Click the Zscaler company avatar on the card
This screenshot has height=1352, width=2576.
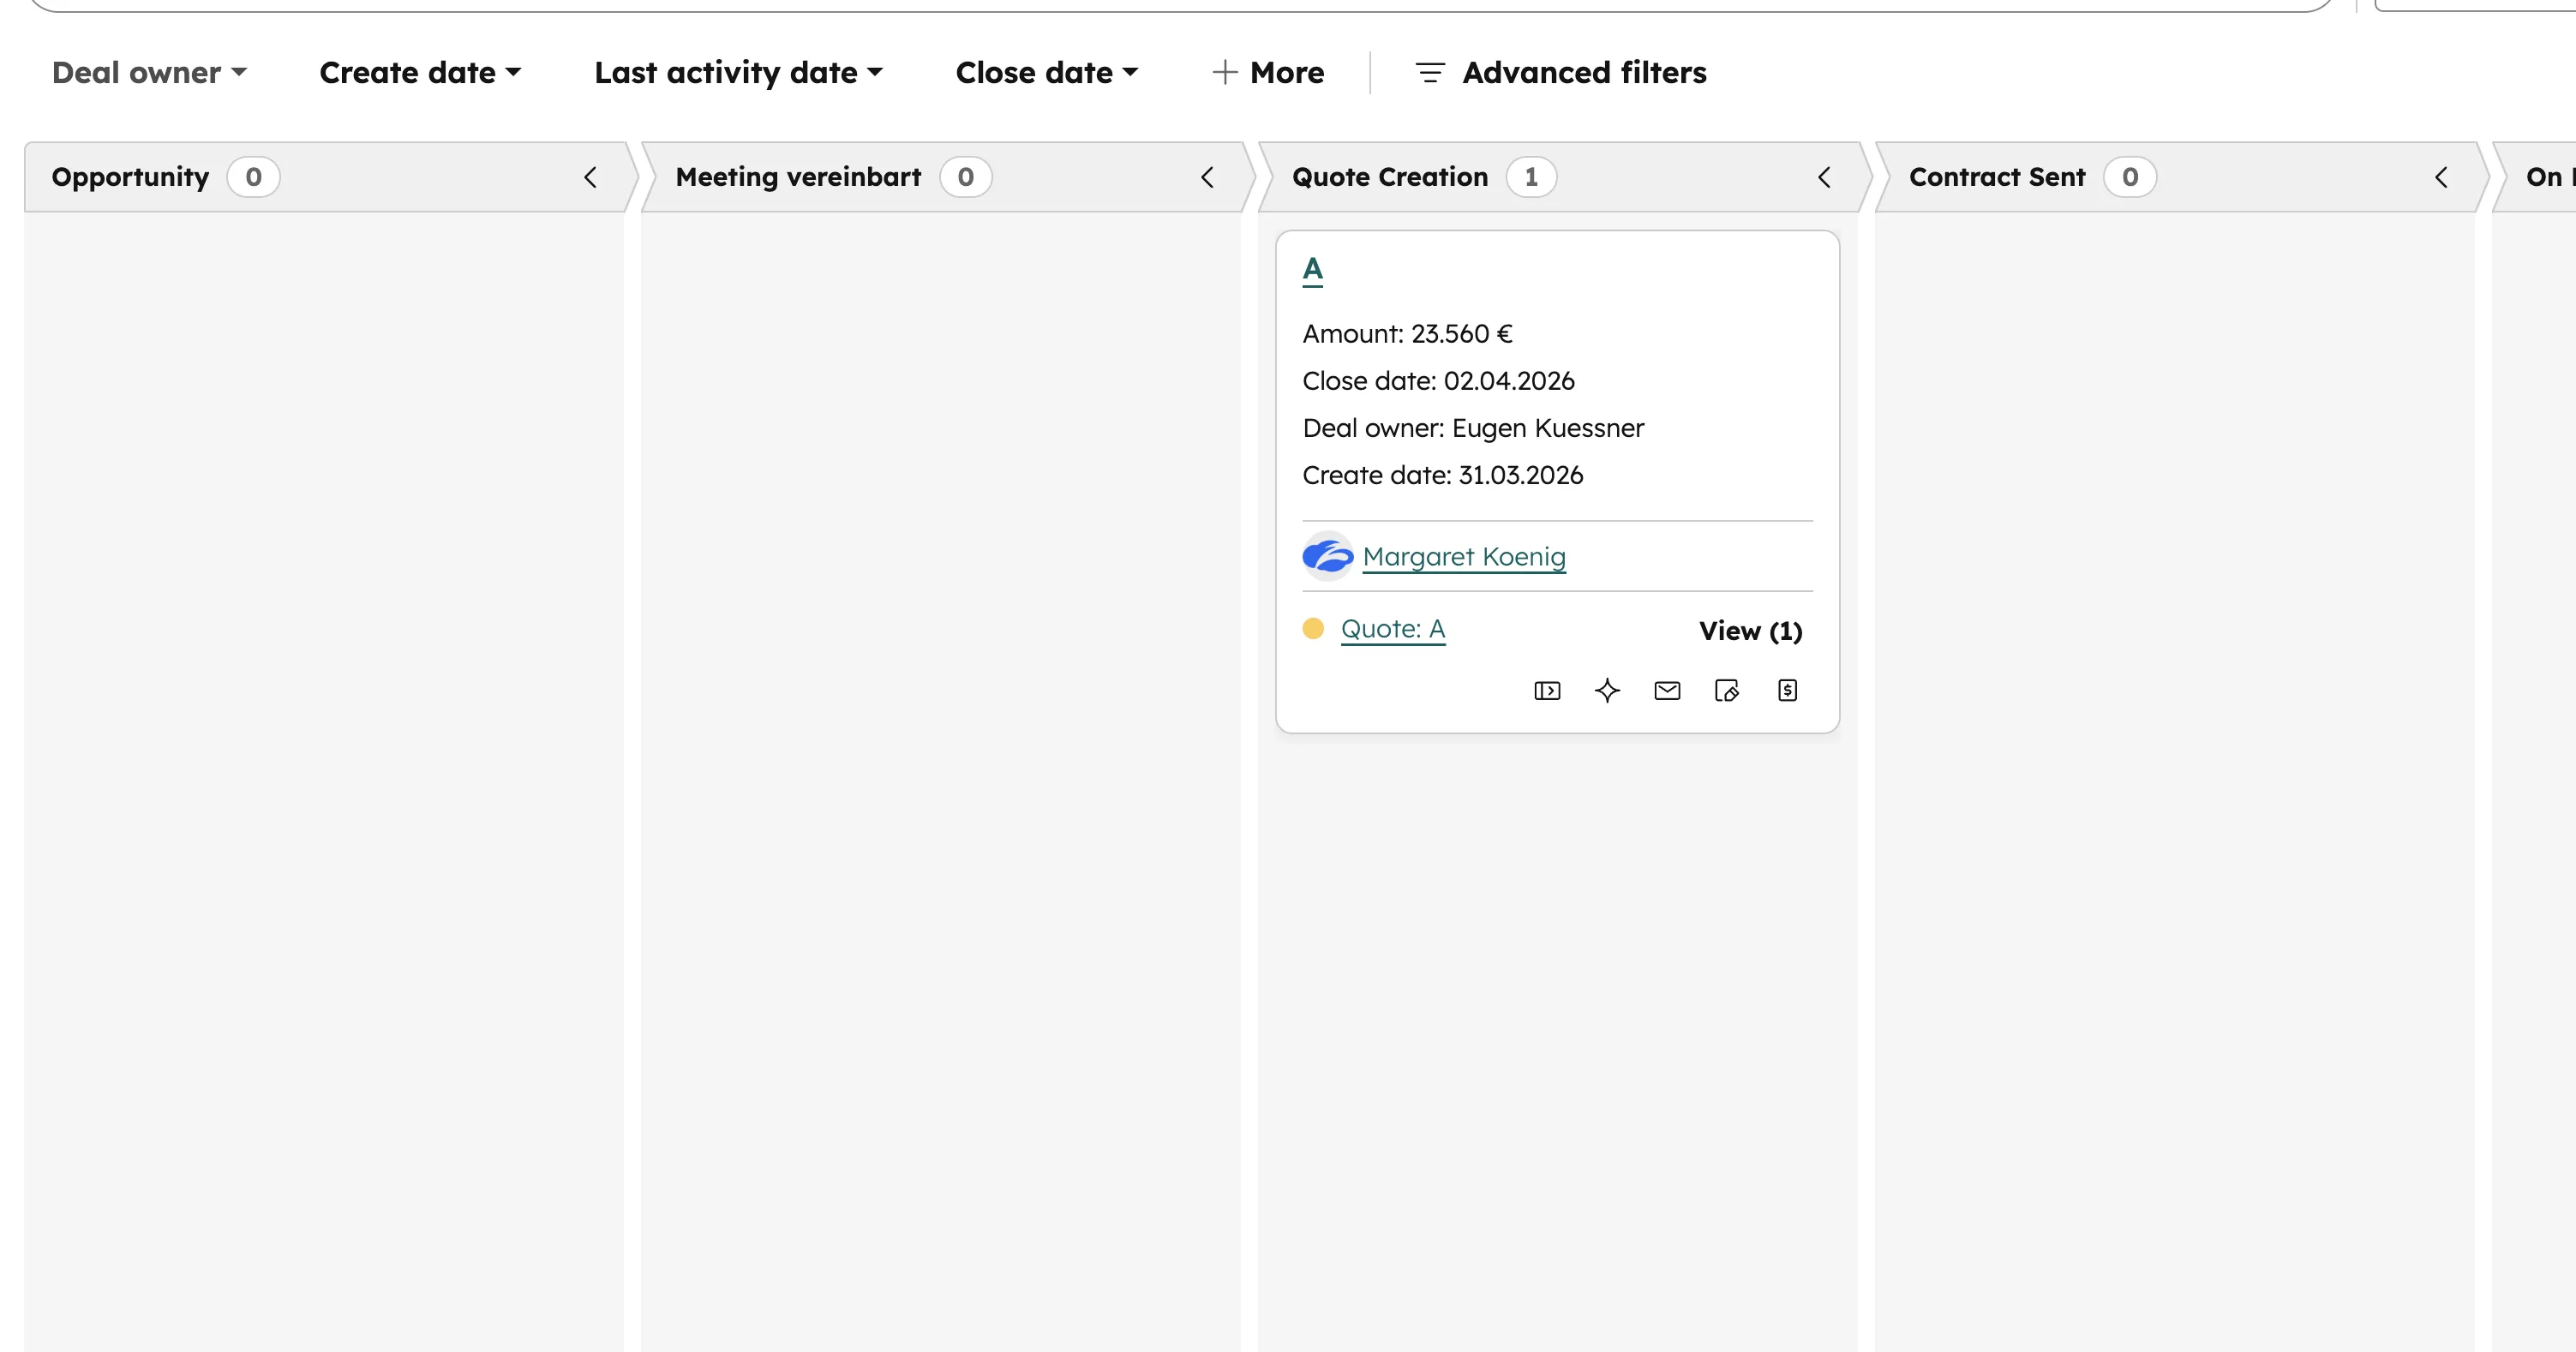(x=1327, y=557)
